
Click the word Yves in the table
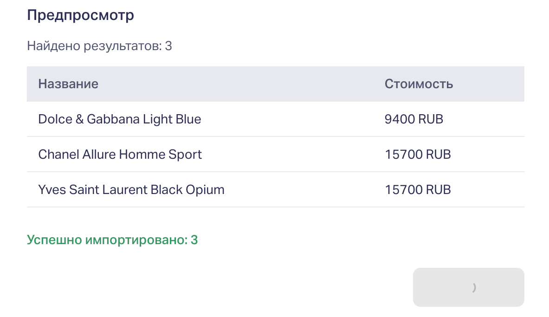(52, 190)
